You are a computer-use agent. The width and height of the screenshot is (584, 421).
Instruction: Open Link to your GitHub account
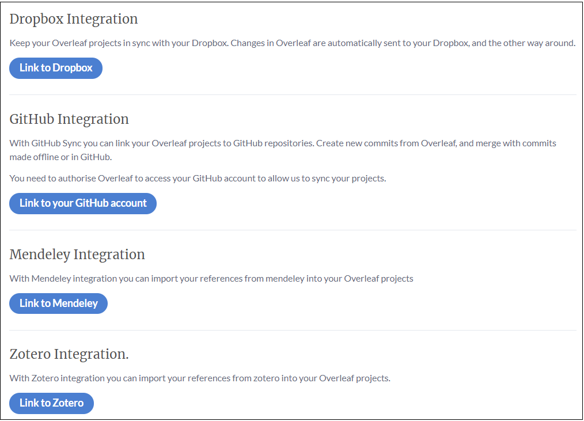(83, 203)
